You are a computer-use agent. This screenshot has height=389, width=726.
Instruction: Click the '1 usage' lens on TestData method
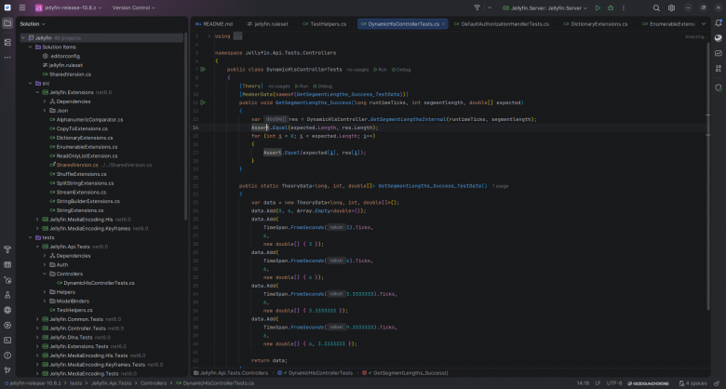tap(500, 186)
